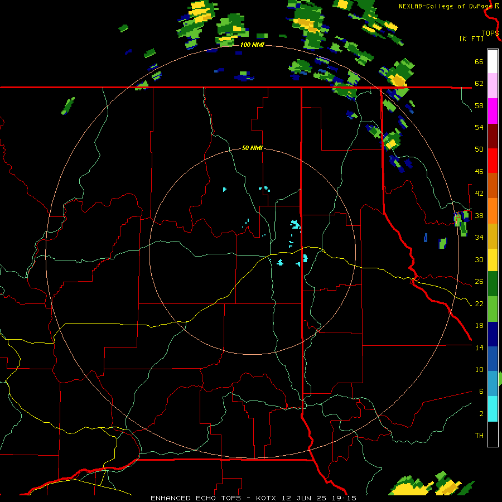This screenshot has height=502, width=502.
Task: Click the cyan swatch beside 2
Action: [493, 409]
